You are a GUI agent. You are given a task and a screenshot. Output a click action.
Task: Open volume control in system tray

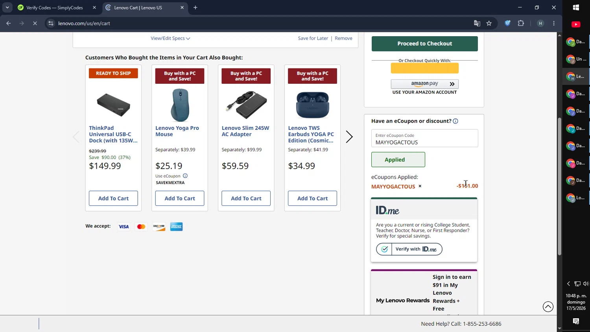click(x=586, y=284)
